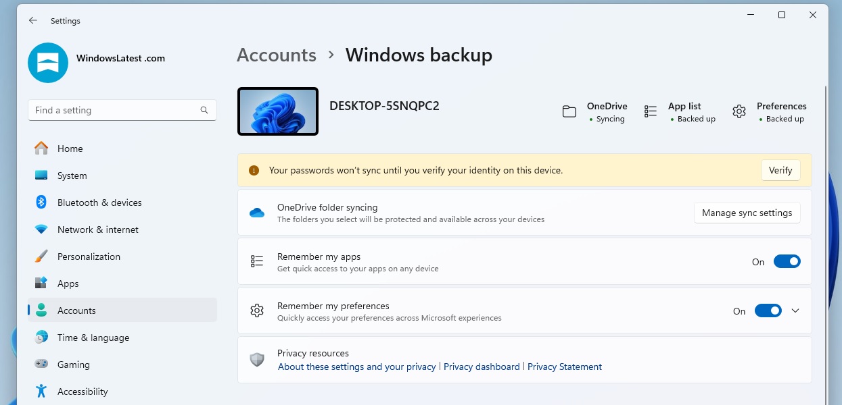Viewport: 842px width, 405px height.
Task: Maximize the Settings window
Action: coord(782,15)
